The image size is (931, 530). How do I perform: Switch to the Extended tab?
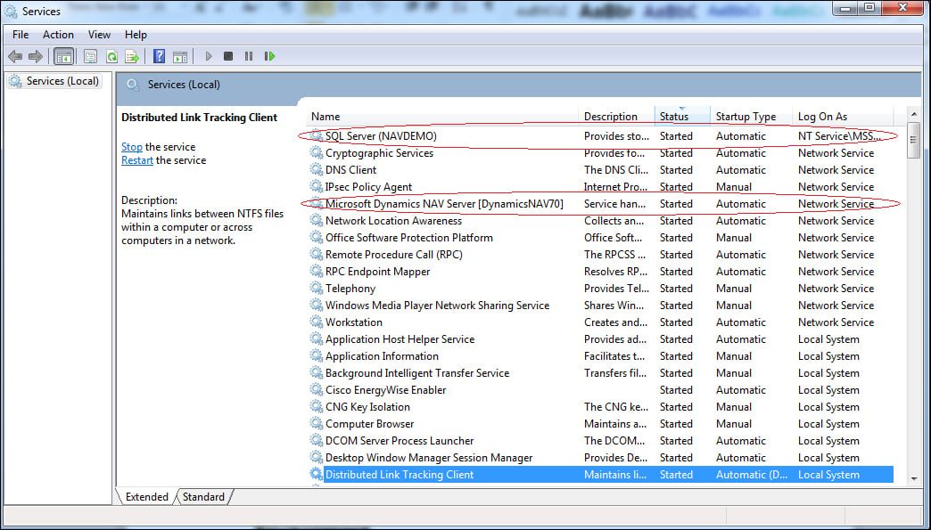coord(146,497)
